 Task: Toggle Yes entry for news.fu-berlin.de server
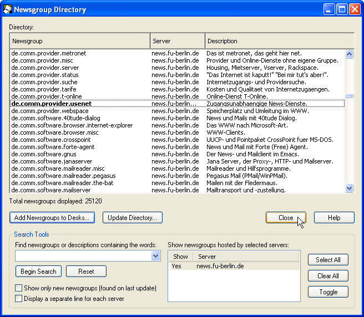click(177, 266)
